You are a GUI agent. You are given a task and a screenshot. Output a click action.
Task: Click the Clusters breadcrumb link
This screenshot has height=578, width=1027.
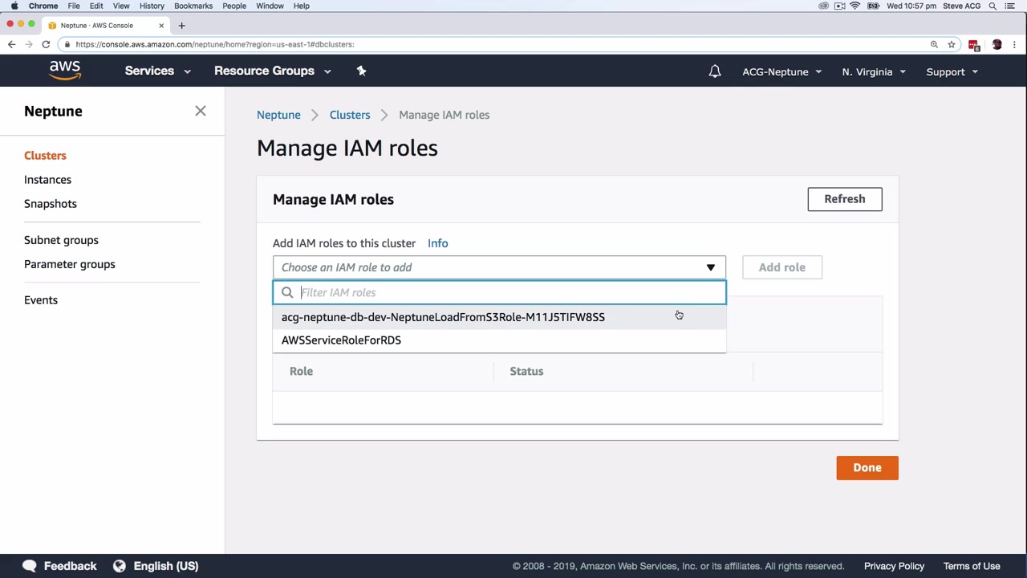point(350,115)
